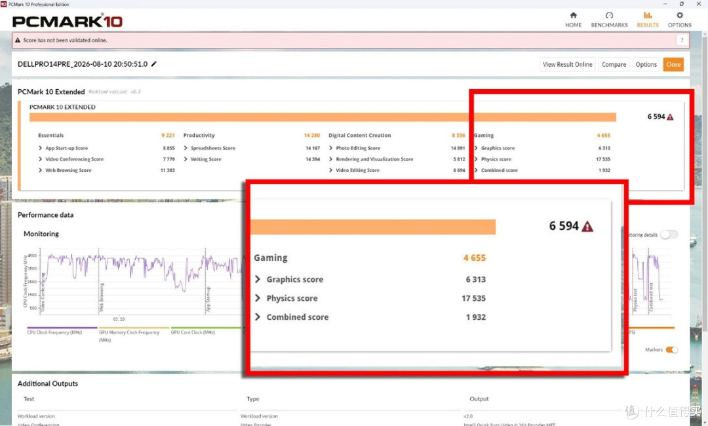Select GPU Core Clock (MHz) legend item
708x426 pixels.
193,332
